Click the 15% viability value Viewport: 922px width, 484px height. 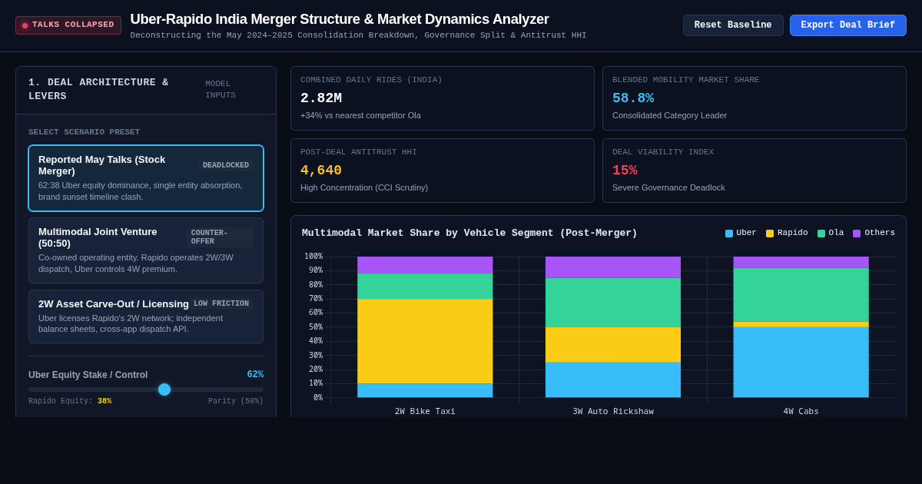pyautogui.click(x=625, y=171)
